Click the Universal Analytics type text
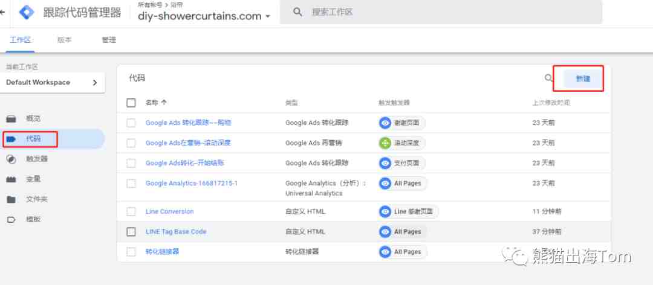The height and width of the screenshot is (285, 653). 314,193
